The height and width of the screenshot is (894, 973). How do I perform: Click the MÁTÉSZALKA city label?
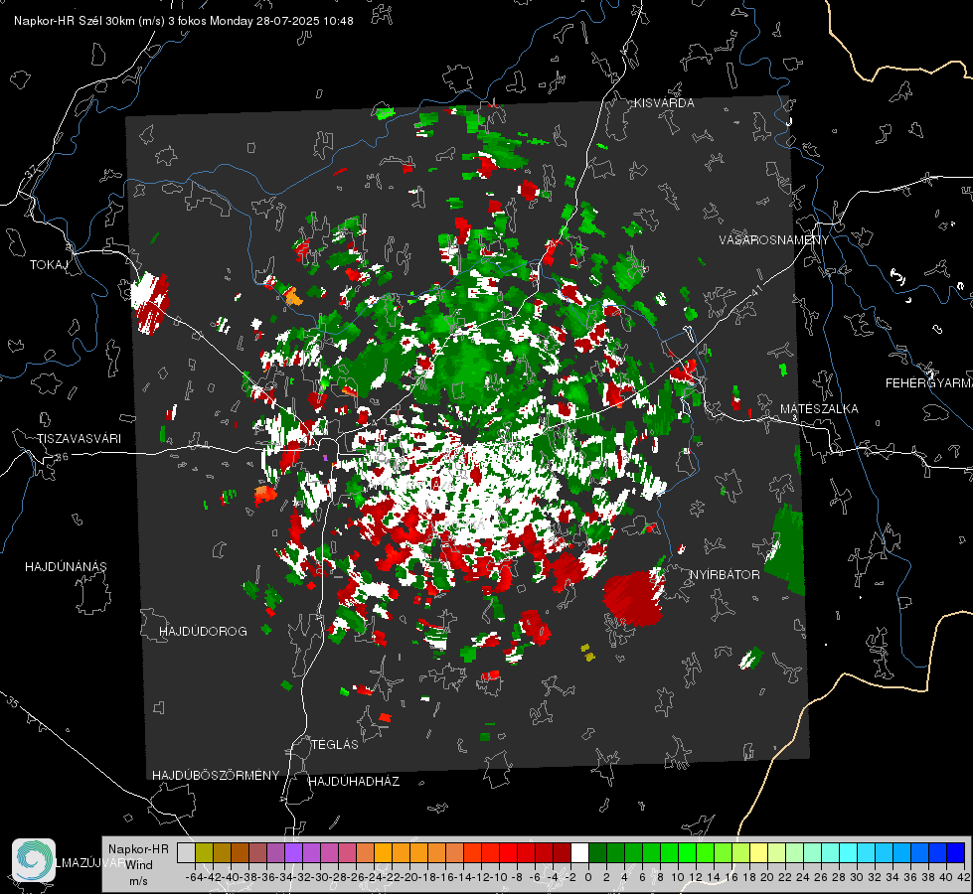[x=819, y=409]
